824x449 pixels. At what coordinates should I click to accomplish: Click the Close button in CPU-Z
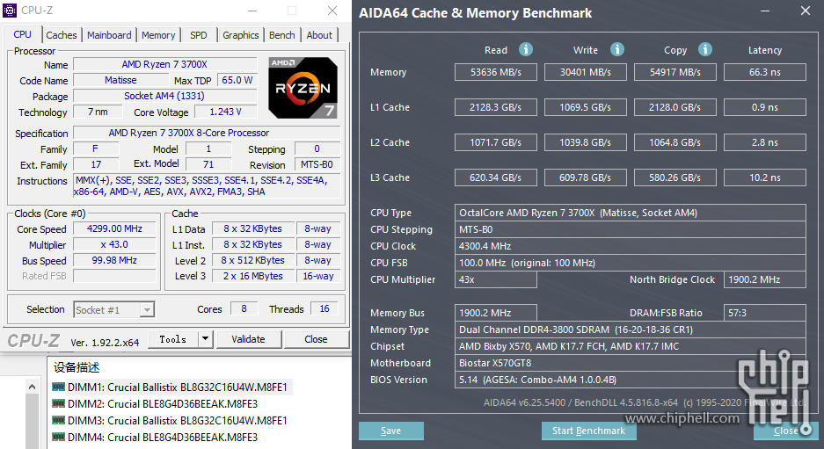click(317, 339)
